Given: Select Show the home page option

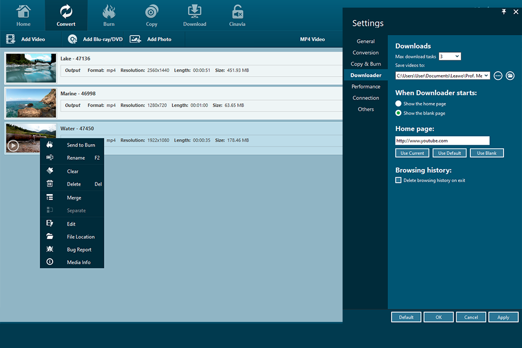Looking at the screenshot, I should [398, 103].
